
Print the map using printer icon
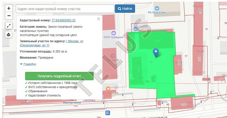(x=9, y=35)
